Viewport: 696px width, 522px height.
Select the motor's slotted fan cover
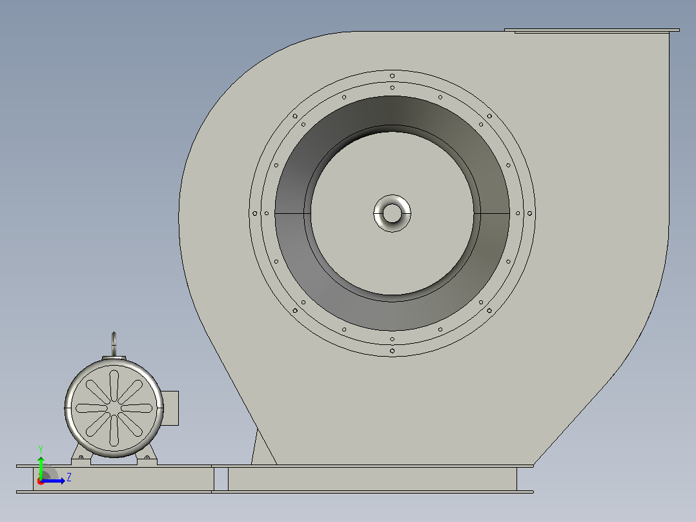pos(114,408)
